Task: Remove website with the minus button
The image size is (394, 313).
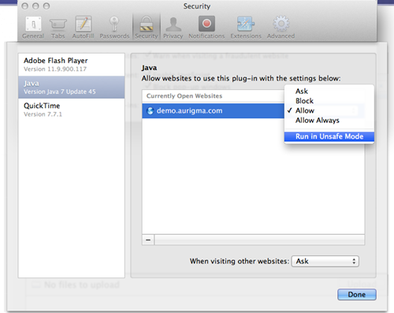Action: (x=148, y=240)
